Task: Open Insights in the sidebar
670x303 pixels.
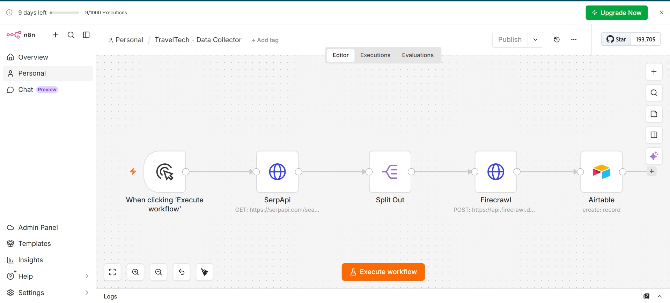Action: coord(48,260)
